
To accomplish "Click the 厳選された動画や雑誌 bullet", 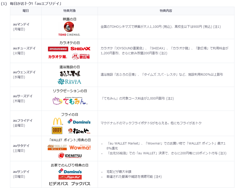I will [x=134, y=177].
